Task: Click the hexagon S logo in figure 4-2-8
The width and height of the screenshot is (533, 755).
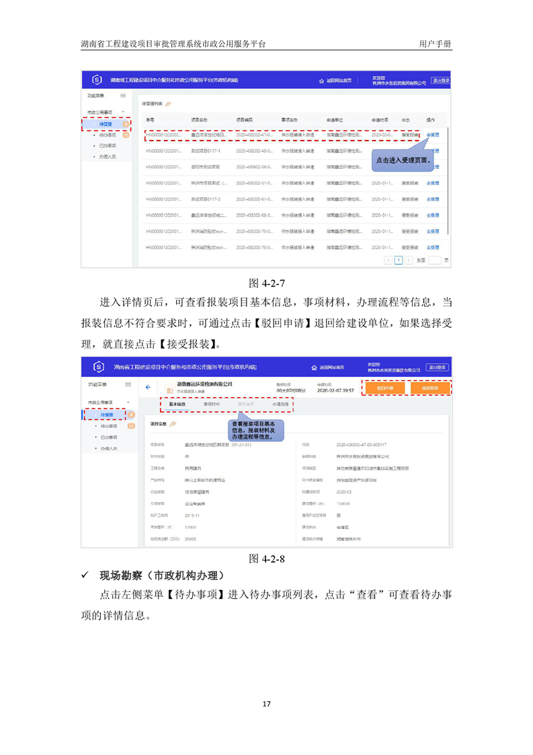Action: (98, 367)
